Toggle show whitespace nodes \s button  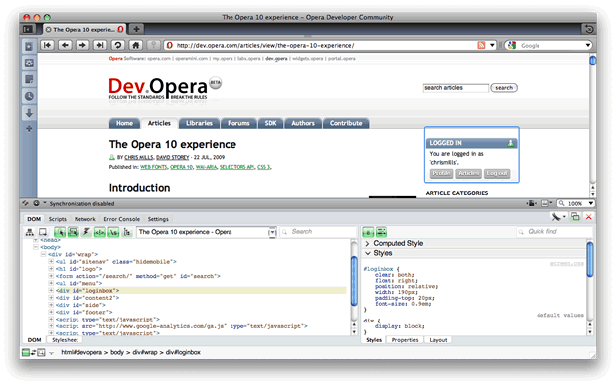coord(113,232)
